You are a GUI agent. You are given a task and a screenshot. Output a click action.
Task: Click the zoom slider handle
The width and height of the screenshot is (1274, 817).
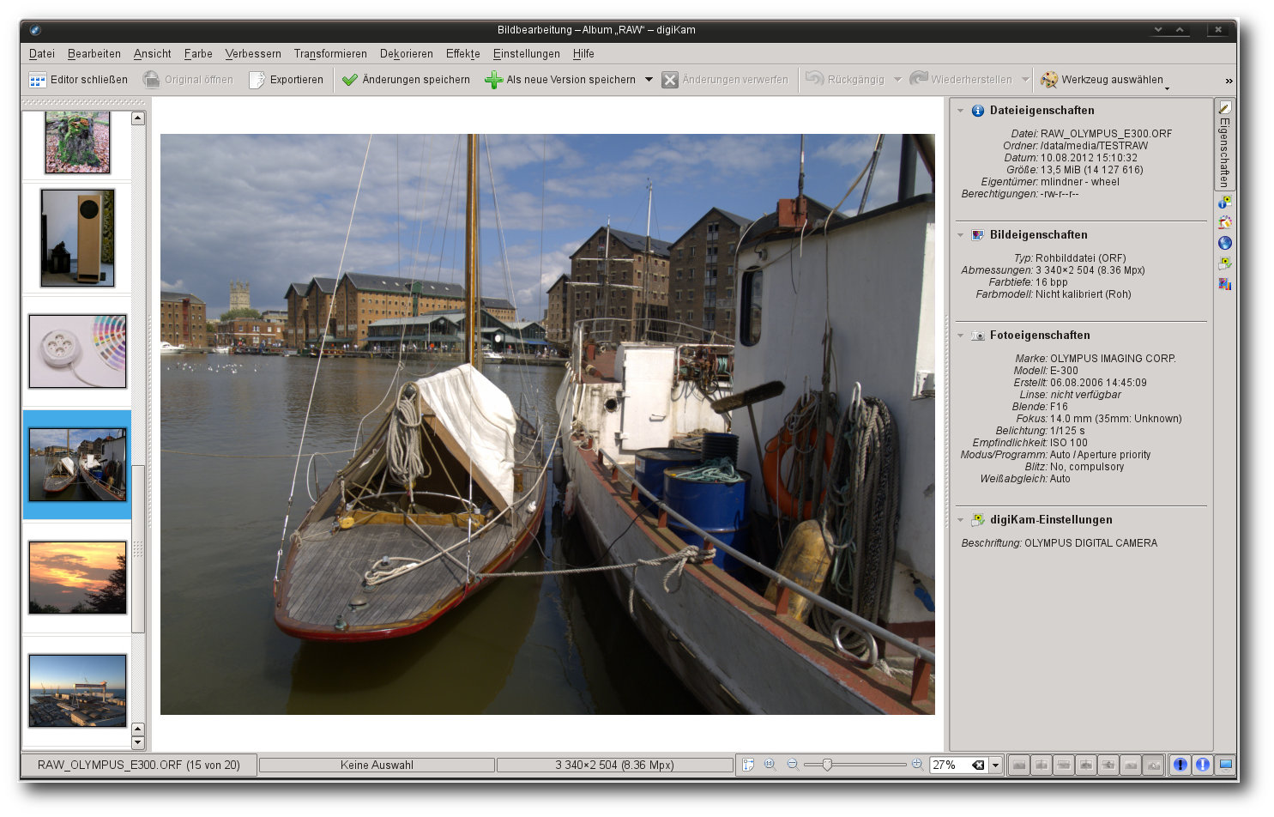pyautogui.click(x=827, y=765)
